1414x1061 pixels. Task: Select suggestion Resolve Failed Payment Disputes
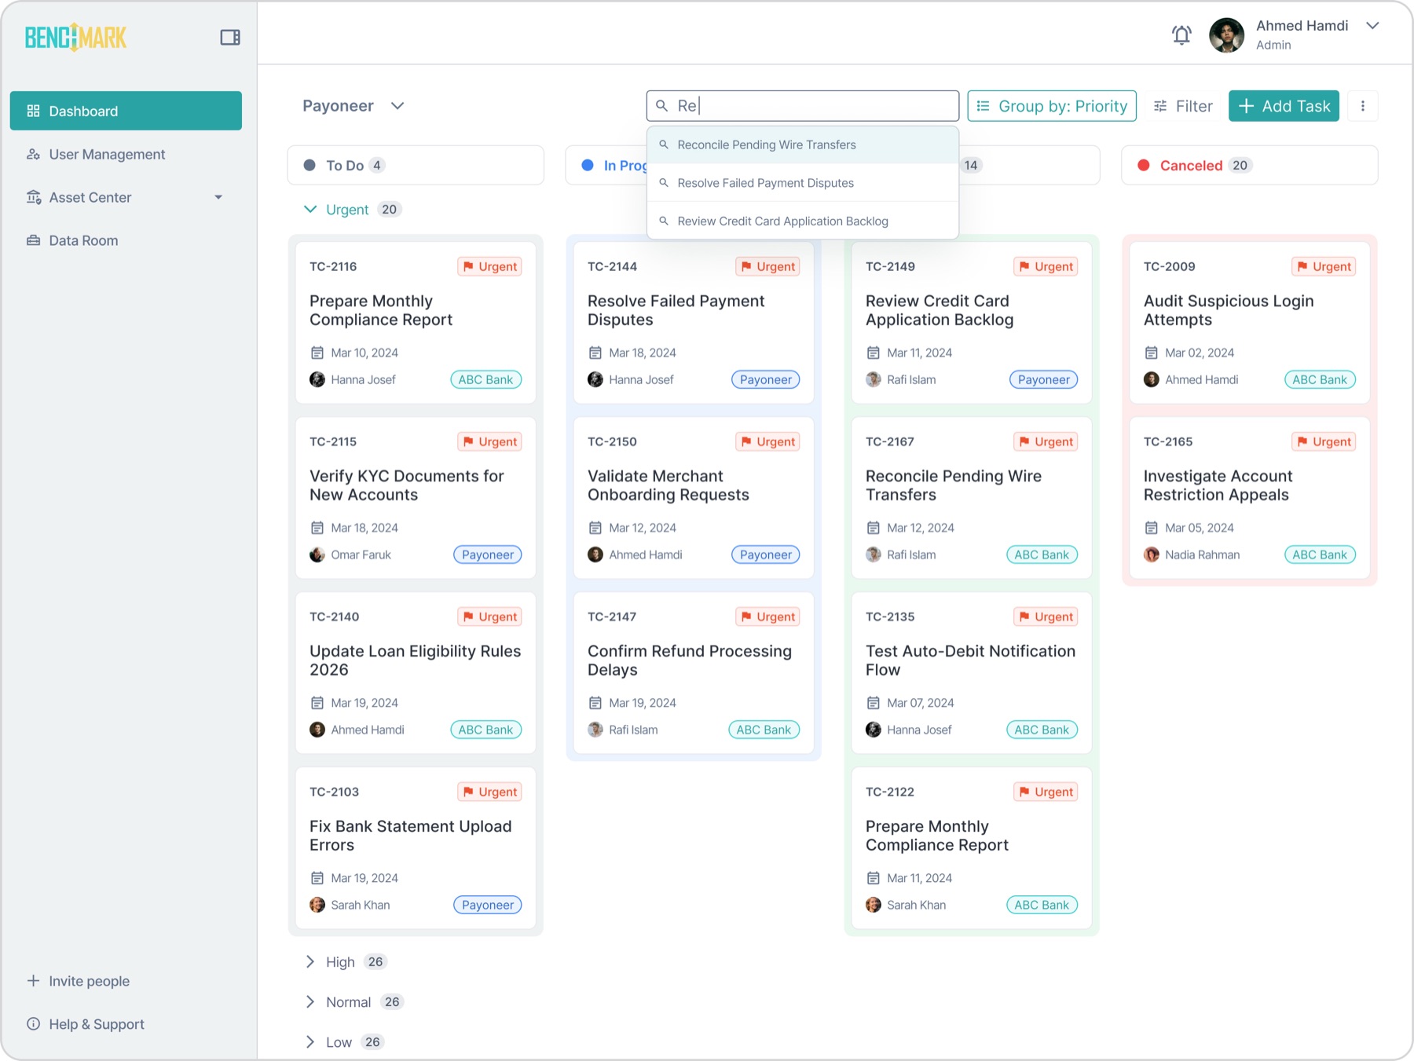[803, 183]
